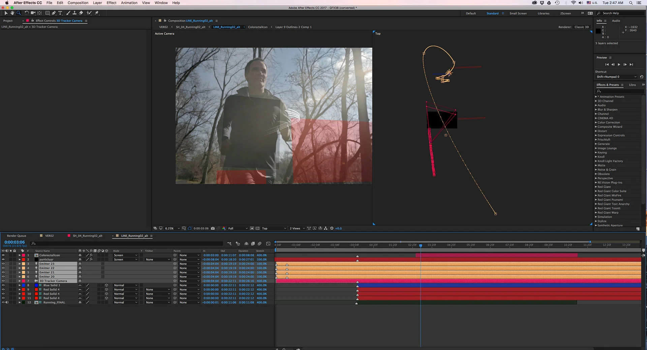Open the magnification 6.25% dropdown
The image size is (647, 350).
[172, 229]
